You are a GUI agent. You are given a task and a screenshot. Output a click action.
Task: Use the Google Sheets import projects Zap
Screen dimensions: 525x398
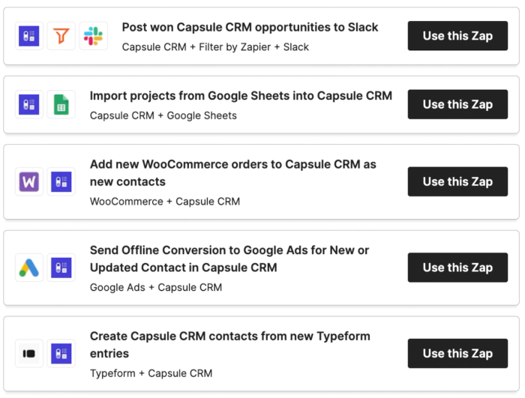click(x=457, y=104)
